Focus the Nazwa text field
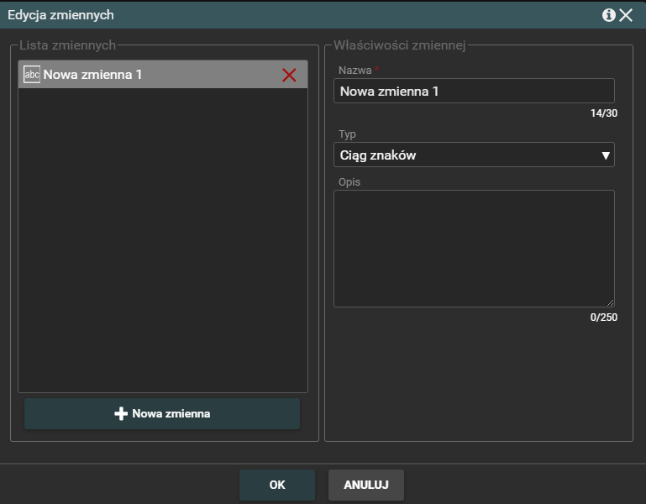Screen dimensions: 646x504 (x=474, y=91)
